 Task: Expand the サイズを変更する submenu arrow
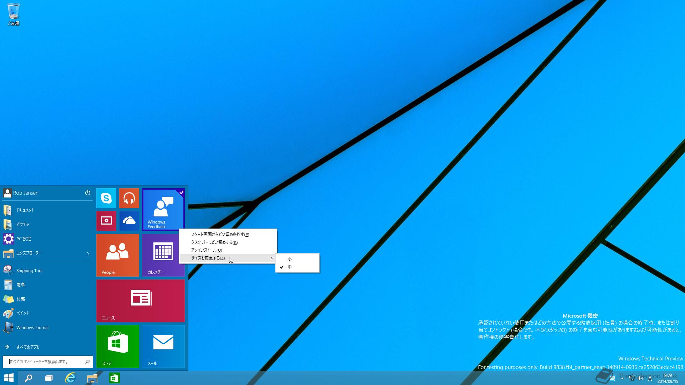point(272,258)
